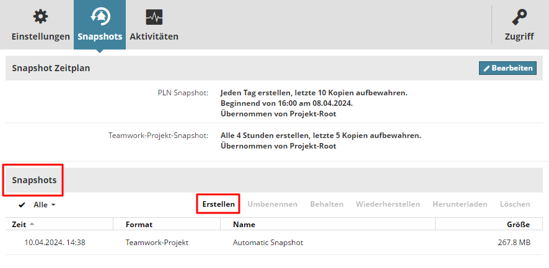Select the Automatic Snapshot row
The width and height of the screenshot is (549, 268).
[268, 243]
